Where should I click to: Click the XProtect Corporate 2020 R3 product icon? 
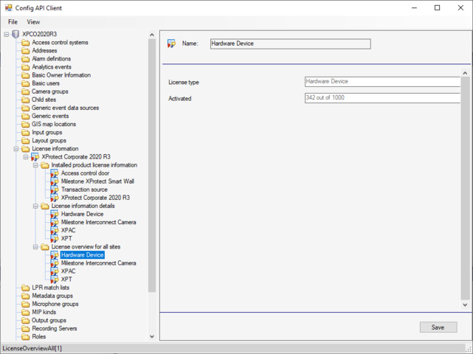[35, 157]
